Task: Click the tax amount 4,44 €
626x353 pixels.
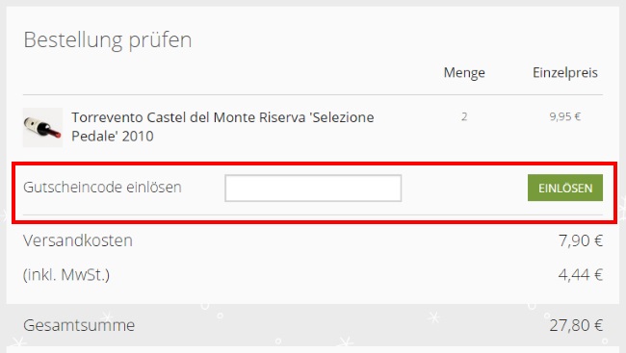Action: point(581,275)
